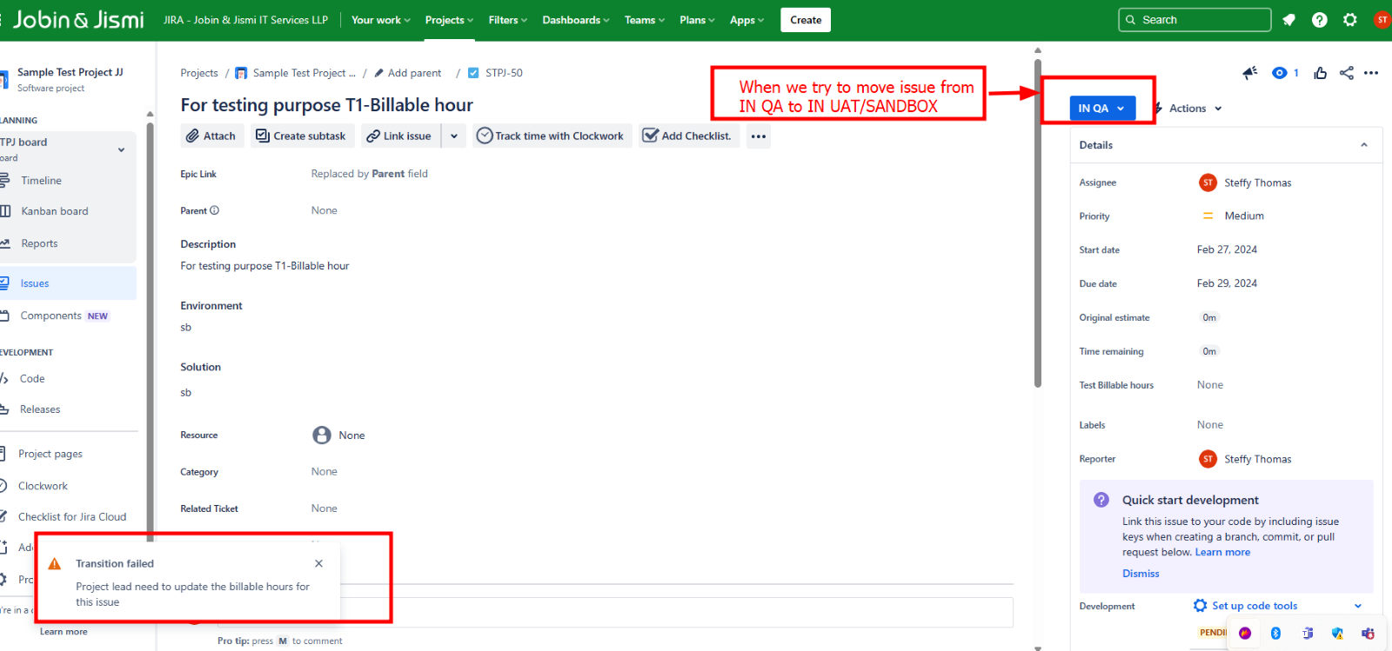Click the share issue icon
The width and height of the screenshot is (1392, 651).
pyautogui.click(x=1347, y=73)
